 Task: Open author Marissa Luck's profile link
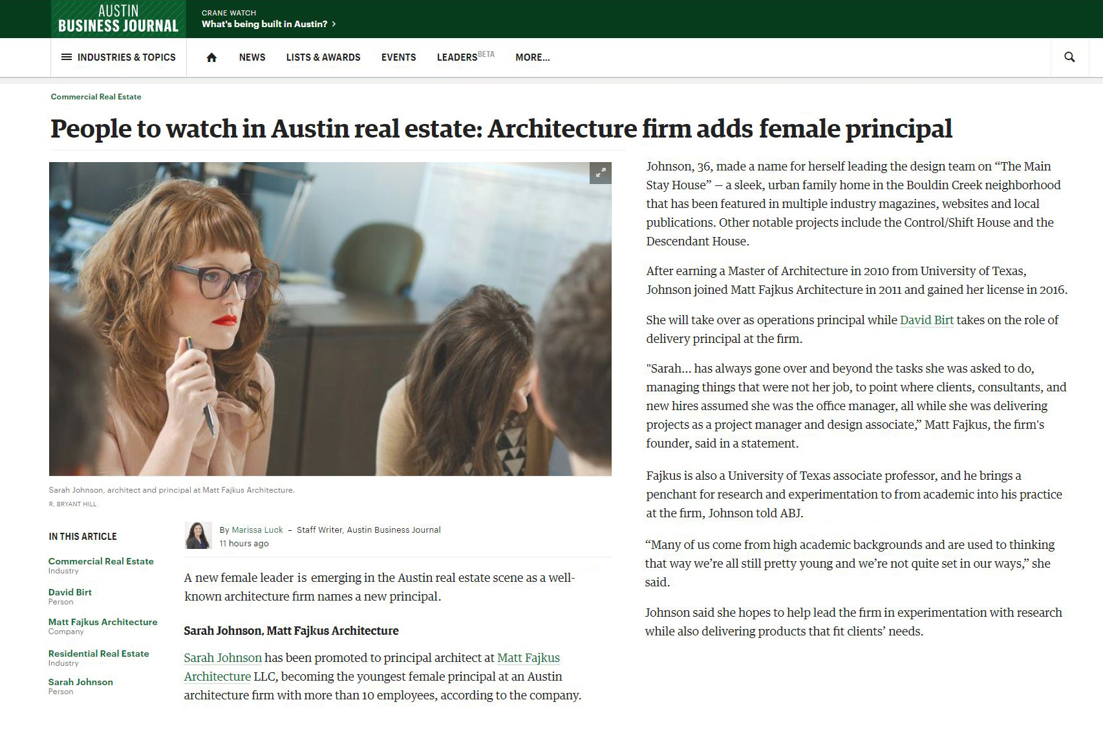(x=257, y=530)
